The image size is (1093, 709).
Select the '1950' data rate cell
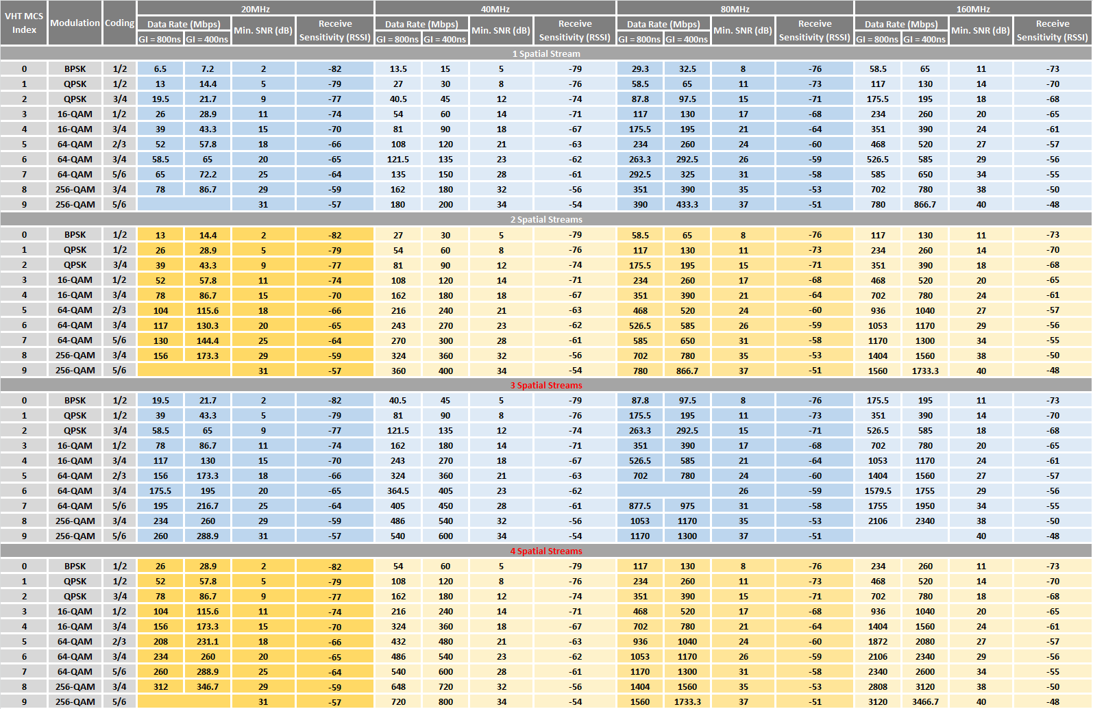click(925, 506)
